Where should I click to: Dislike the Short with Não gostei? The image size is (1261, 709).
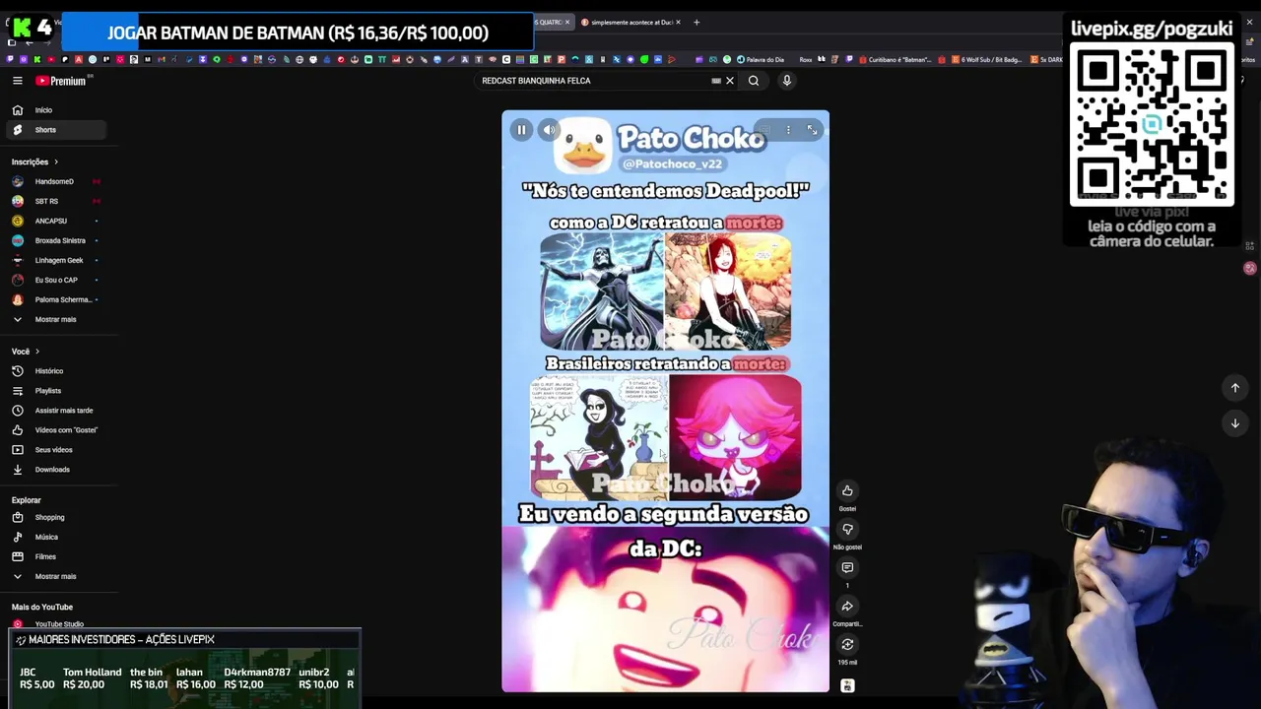[847, 529]
